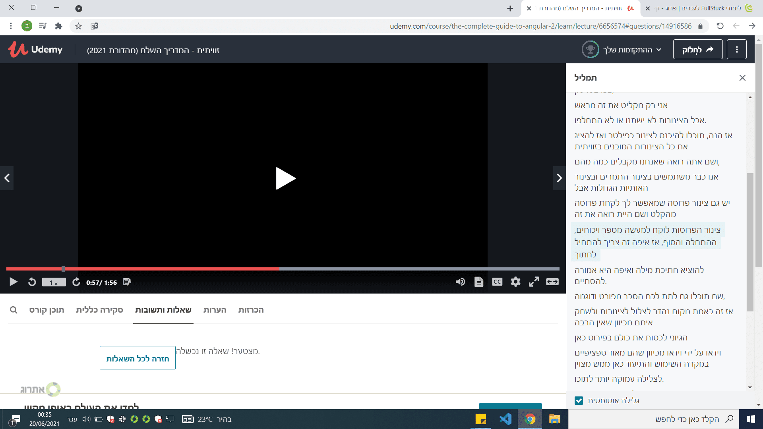Viewport: 763px width, 429px height.
Task: Mute the video volume speaker icon
Action: click(460, 282)
